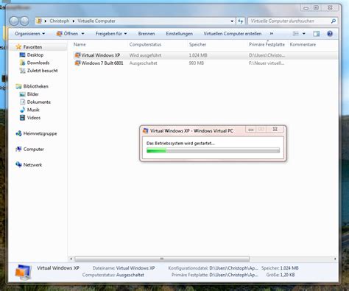The width and height of the screenshot is (349, 291).
Task: Click the green startup progress bar
Action: [x=213, y=150]
